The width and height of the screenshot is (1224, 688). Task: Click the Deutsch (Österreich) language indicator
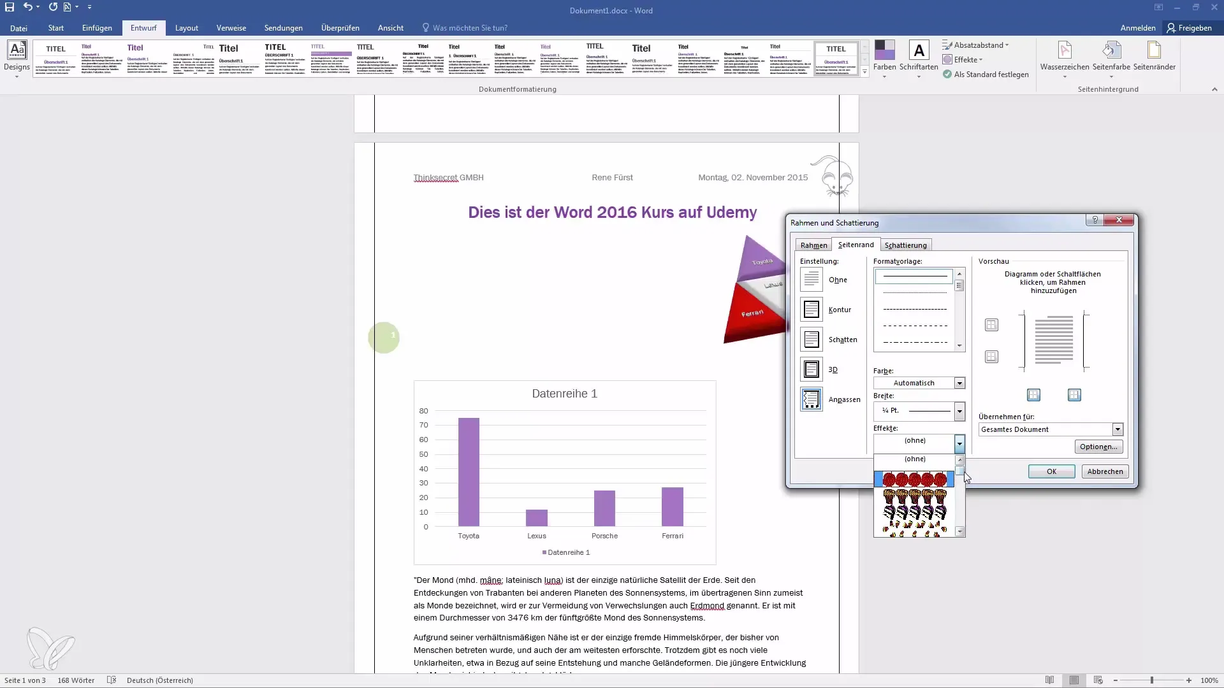[x=160, y=680]
